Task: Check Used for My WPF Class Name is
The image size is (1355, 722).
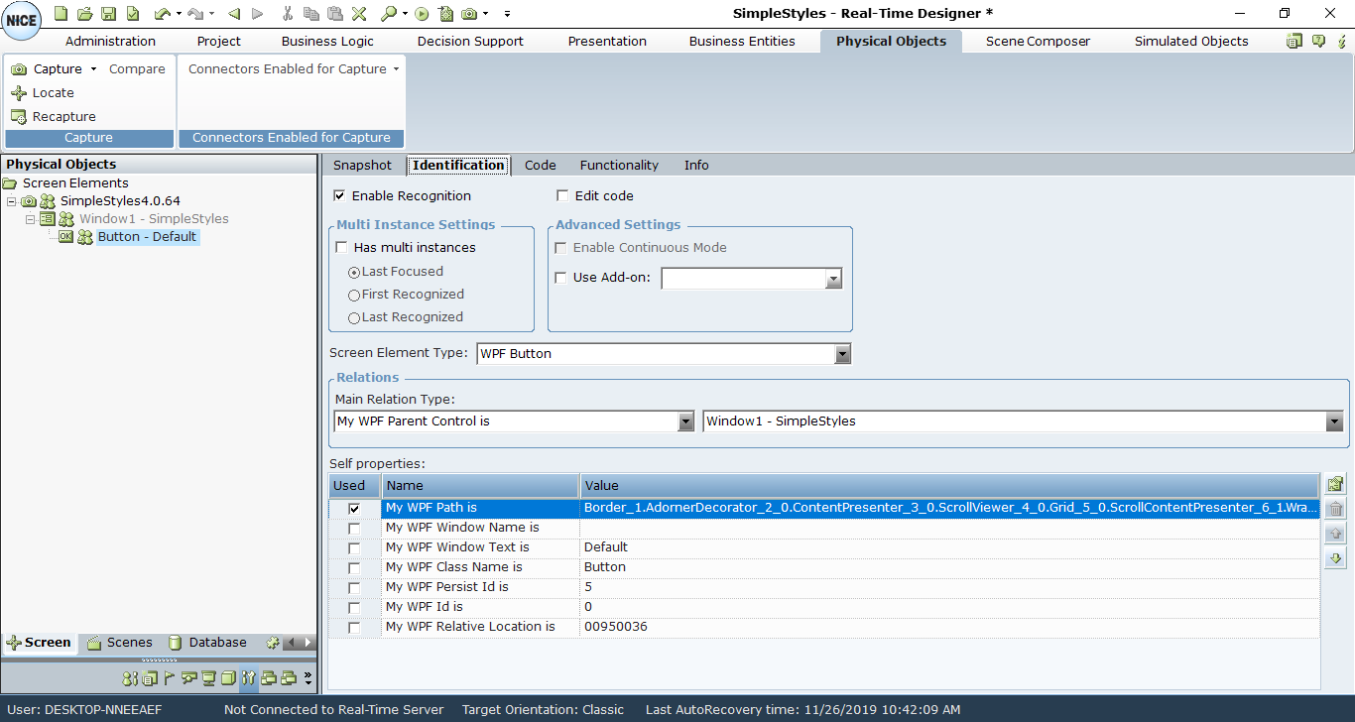Action: click(x=354, y=567)
